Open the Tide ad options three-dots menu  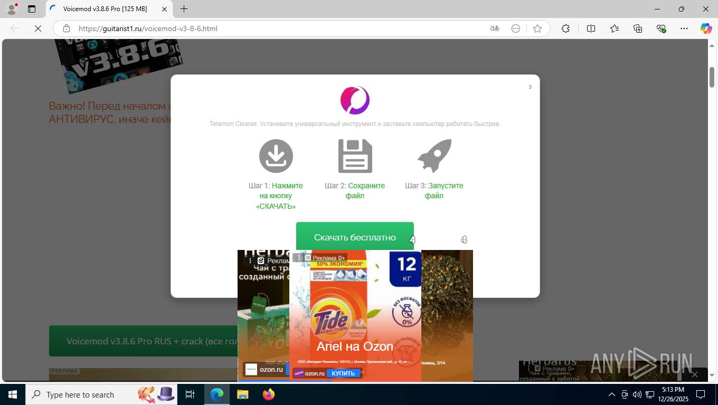pyautogui.click(x=298, y=258)
